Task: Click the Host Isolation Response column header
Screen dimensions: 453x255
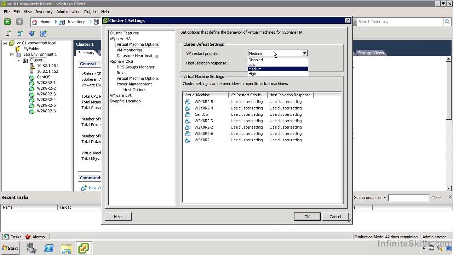Action: pyautogui.click(x=290, y=95)
